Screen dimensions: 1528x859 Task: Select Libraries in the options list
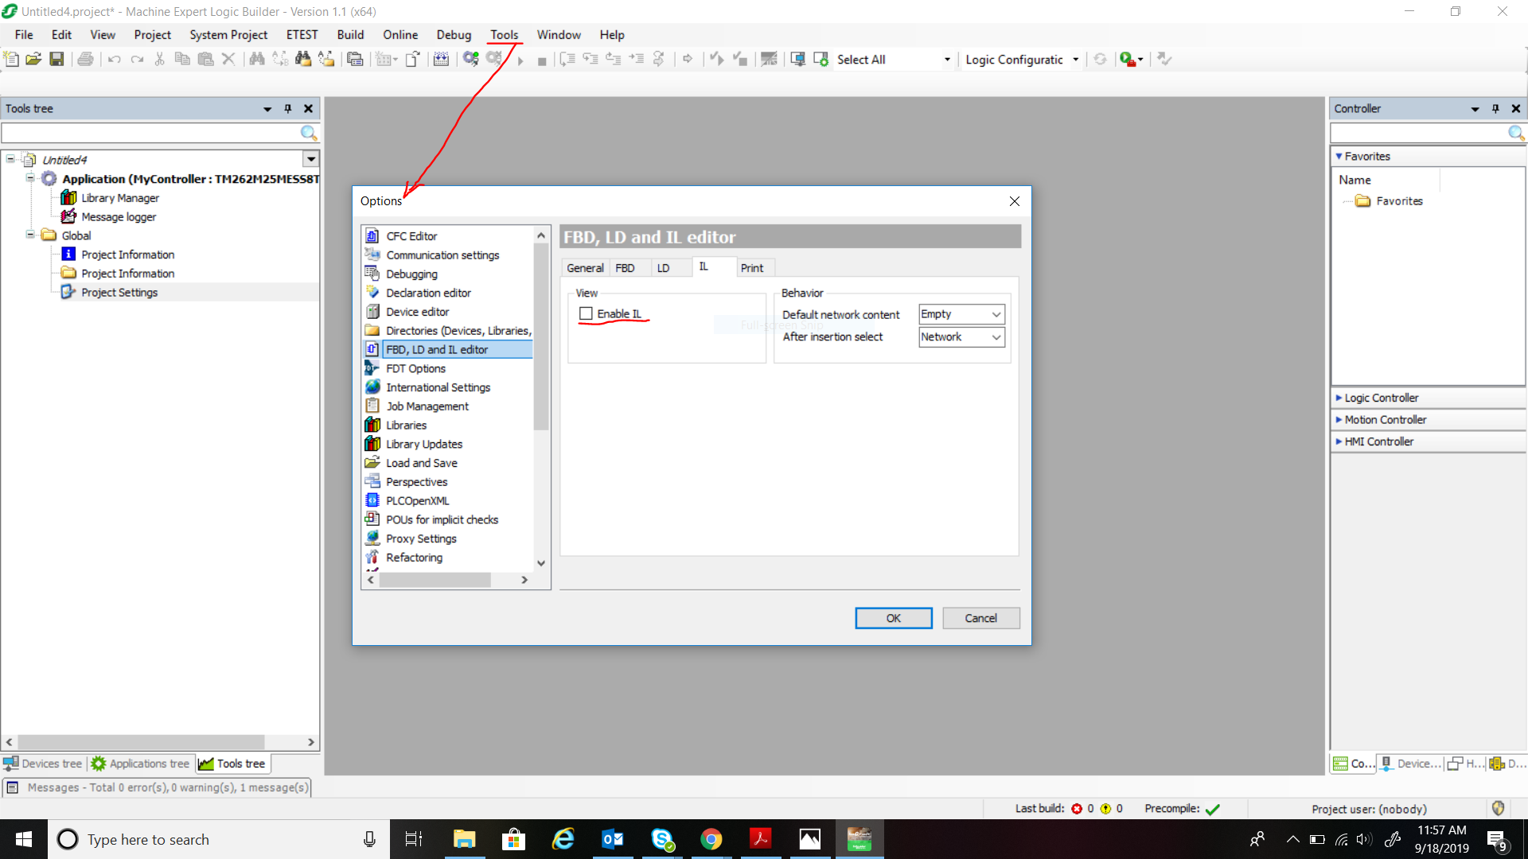point(406,426)
